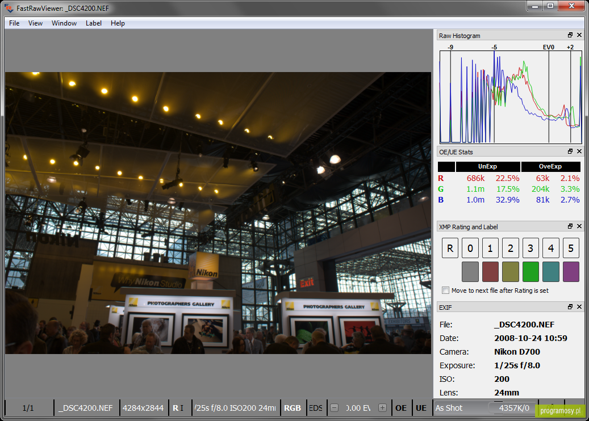Apply the green color label

point(530,272)
